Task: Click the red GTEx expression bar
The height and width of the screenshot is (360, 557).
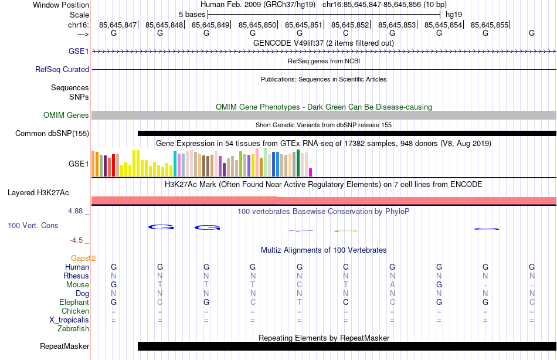Action: tap(113, 165)
